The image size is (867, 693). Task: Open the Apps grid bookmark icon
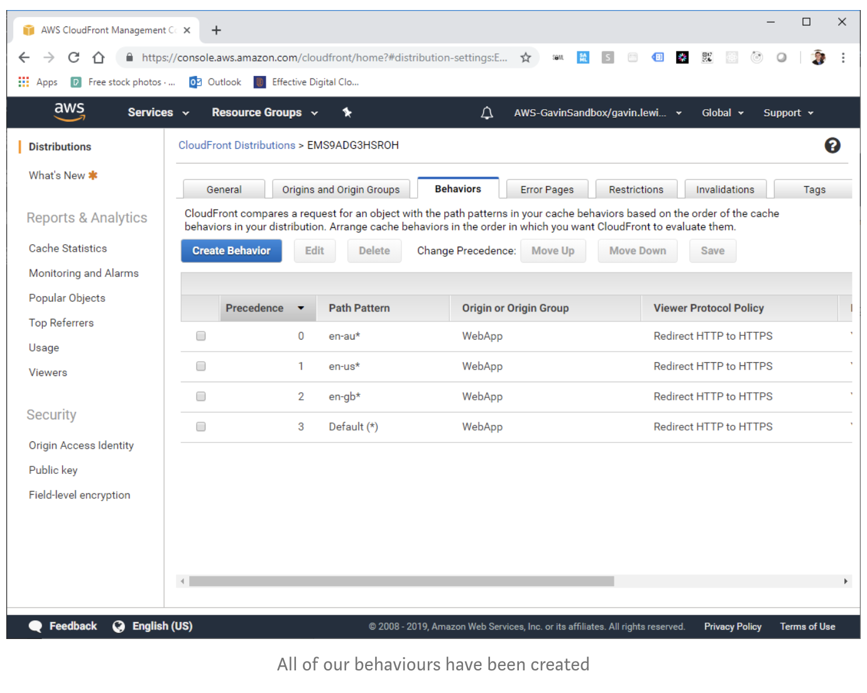click(24, 82)
